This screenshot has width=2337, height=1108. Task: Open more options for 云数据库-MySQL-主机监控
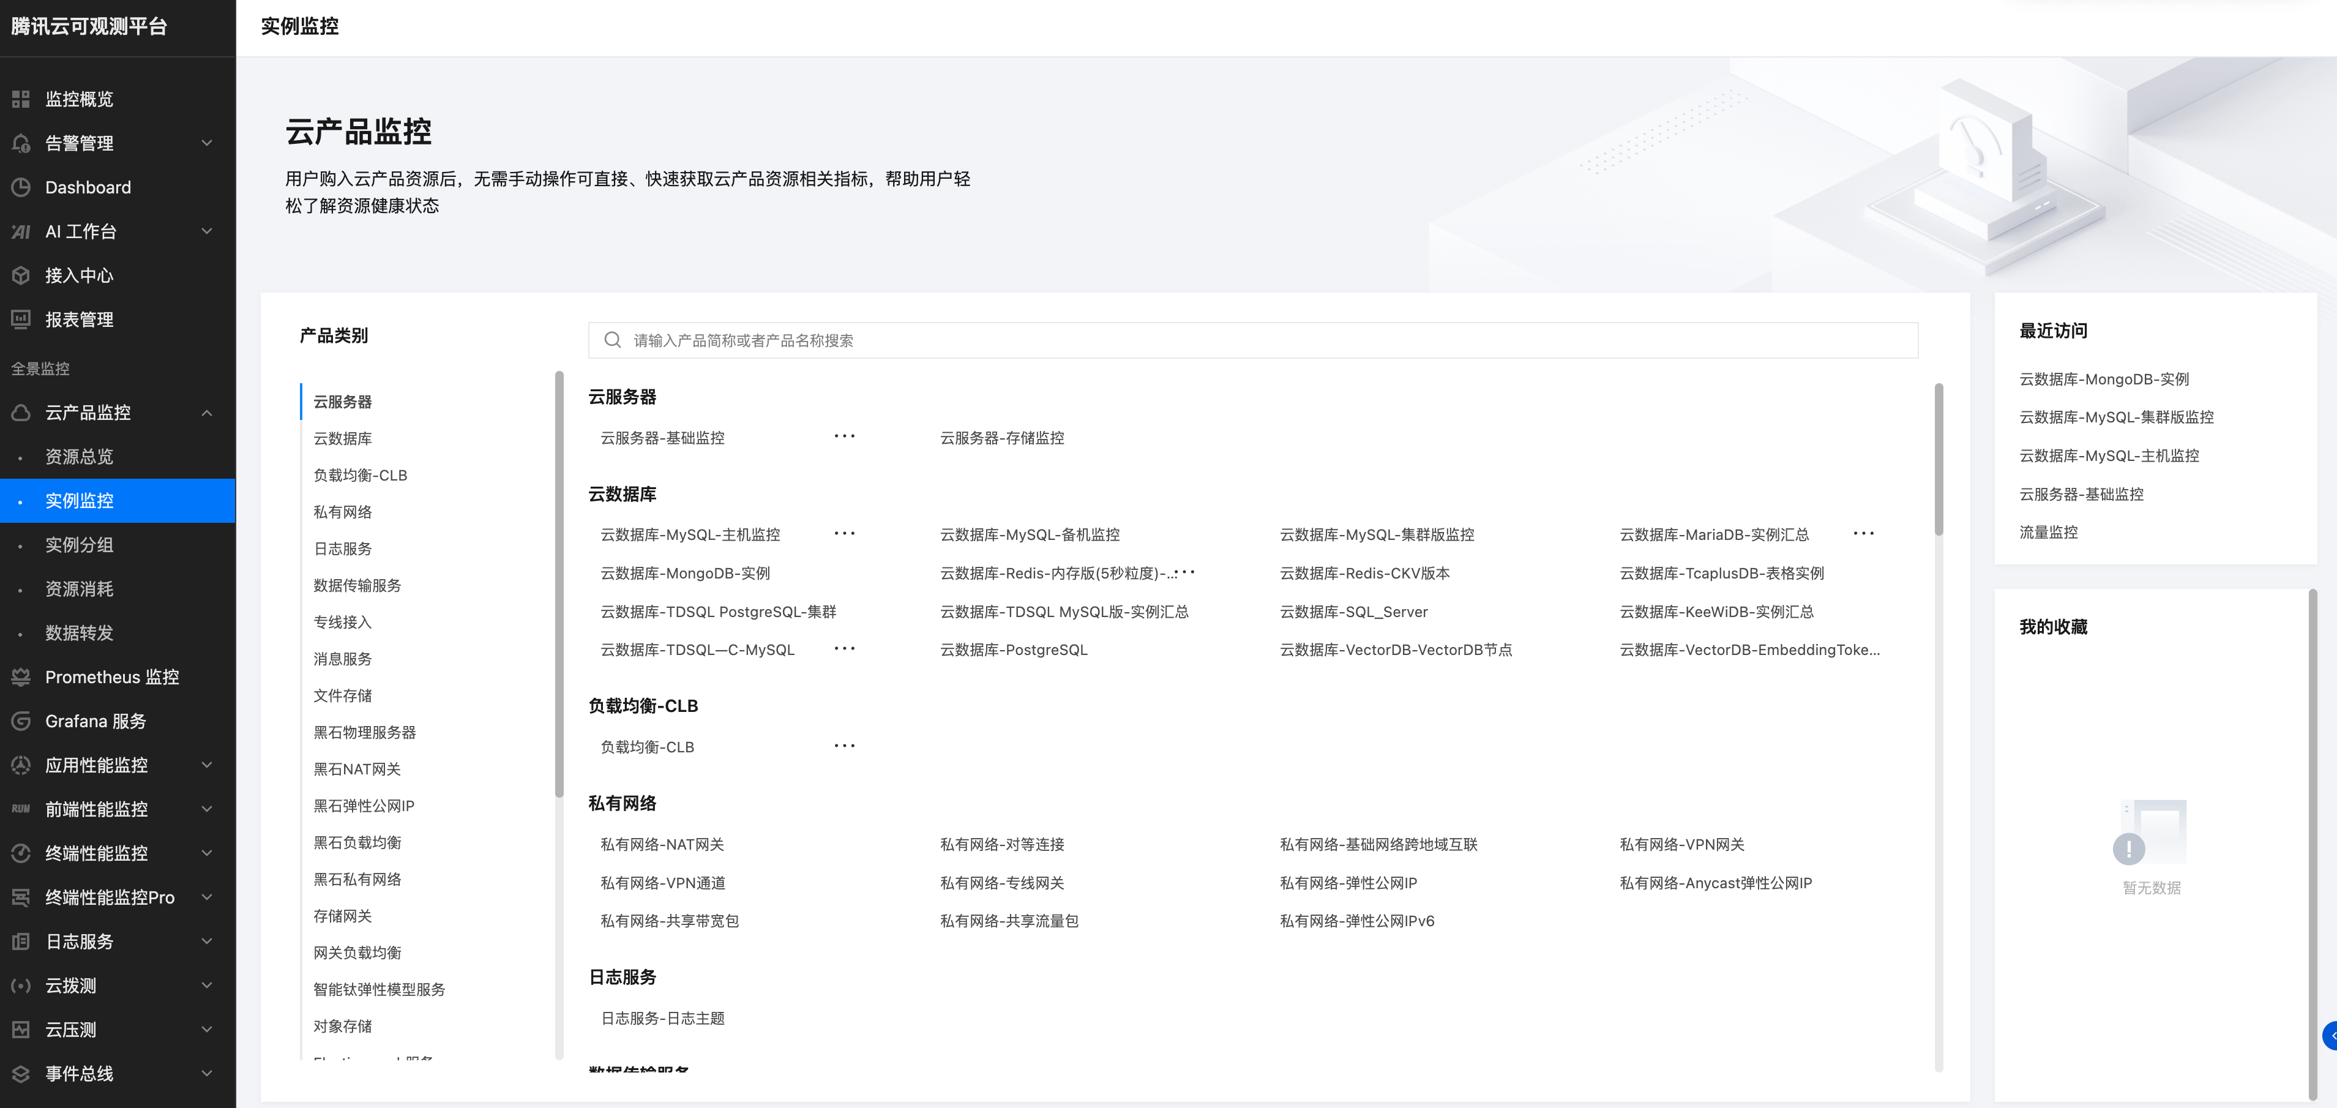(845, 534)
